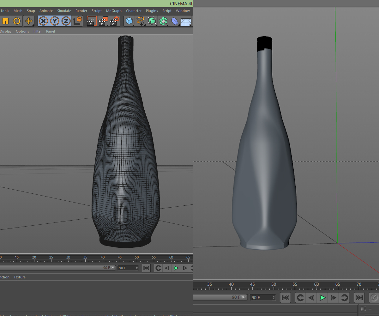Screen dimensions: 379x316
Task: Click the 90 F stepper arrows, left window
Action: click(137, 268)
